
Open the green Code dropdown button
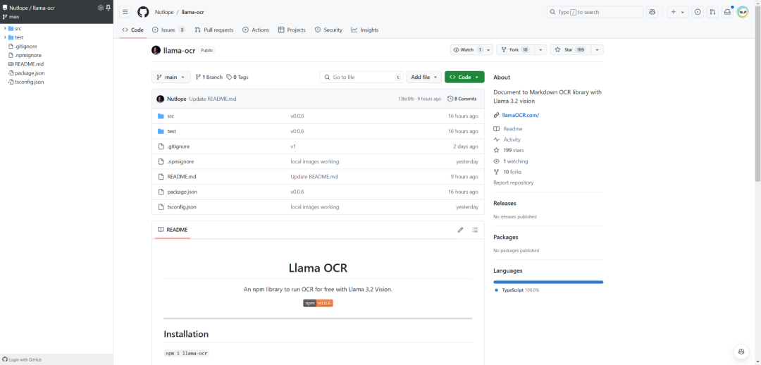(464, 78)
